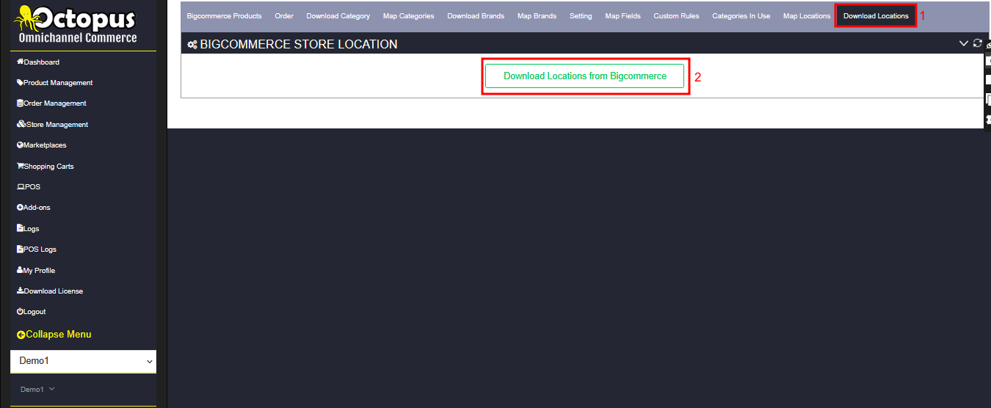This screenshot has height=408, width=991.
Task: Open the Add-ons sidebar entry
Action: point(33,208)
